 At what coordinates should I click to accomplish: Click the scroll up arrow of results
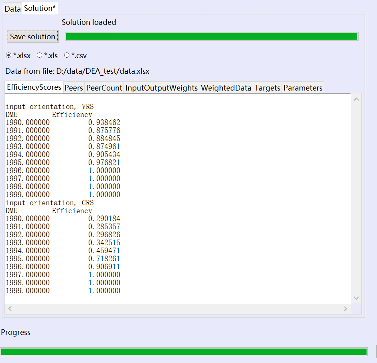click(x=356, y=99)
